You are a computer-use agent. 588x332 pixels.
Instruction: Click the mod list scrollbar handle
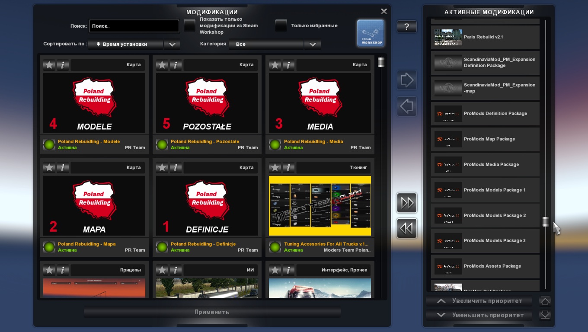(381, 62)
